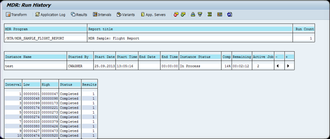Click the red stop/cancel run icon
Image resolution: width=330 pixels, height=139 pixels.
pos(176,14)
